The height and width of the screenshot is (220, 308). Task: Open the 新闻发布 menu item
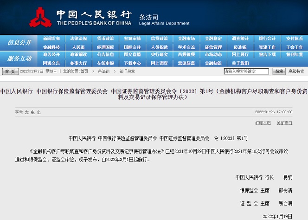pyautogui.click(x=51, y=39)
